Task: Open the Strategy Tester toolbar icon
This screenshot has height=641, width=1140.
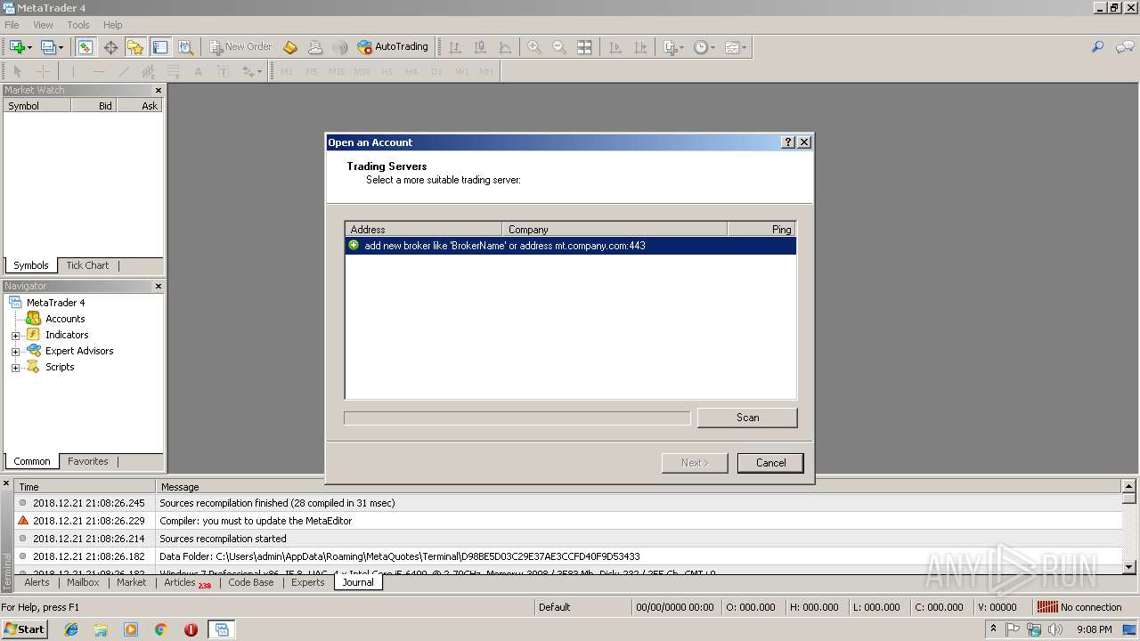Action: point(185,47)
